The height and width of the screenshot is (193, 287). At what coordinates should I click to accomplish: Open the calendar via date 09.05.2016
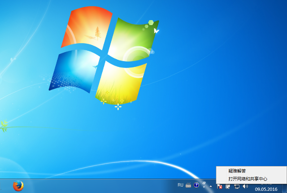tap(266, 189)
